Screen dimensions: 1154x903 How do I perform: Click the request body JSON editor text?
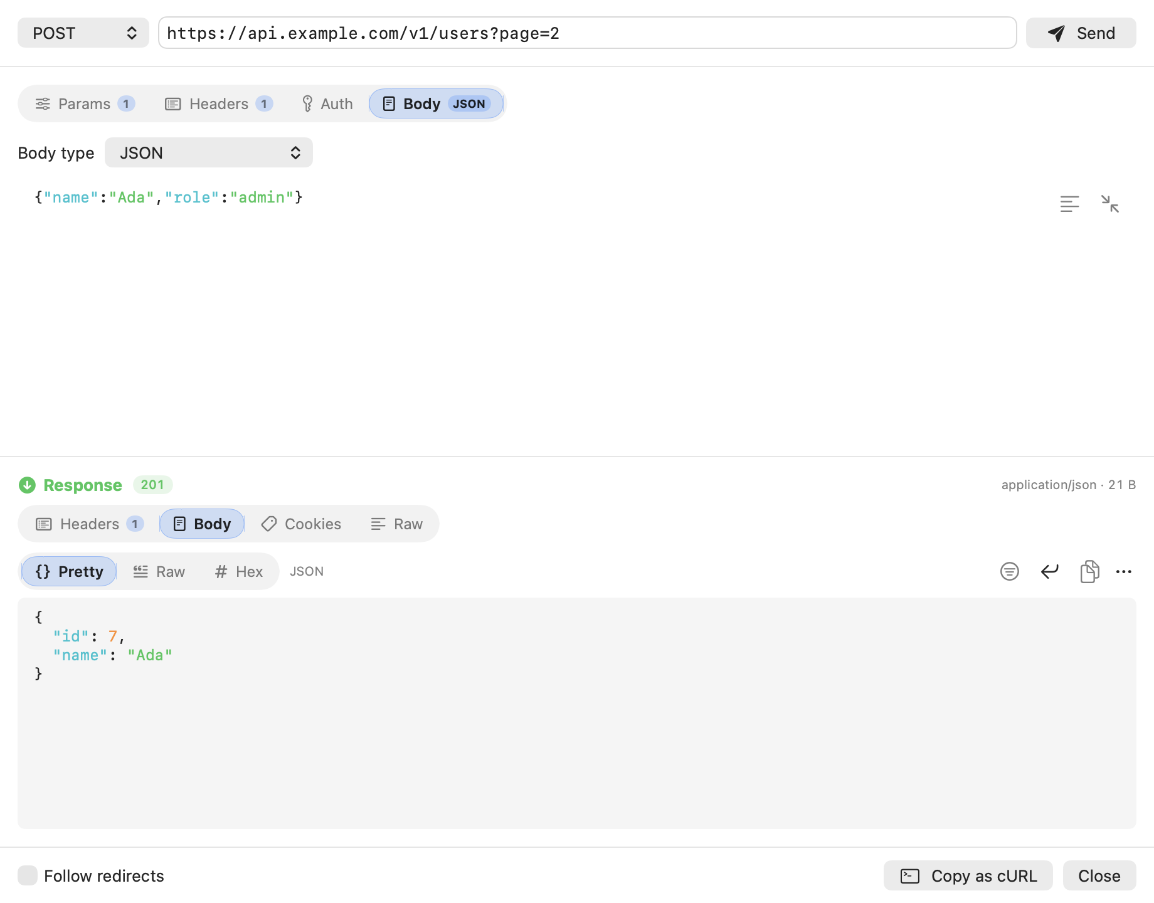coord(168,198)
